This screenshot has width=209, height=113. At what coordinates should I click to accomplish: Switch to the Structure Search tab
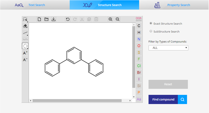point(104,5)
